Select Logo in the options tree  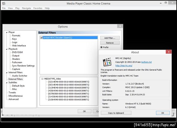14,42
